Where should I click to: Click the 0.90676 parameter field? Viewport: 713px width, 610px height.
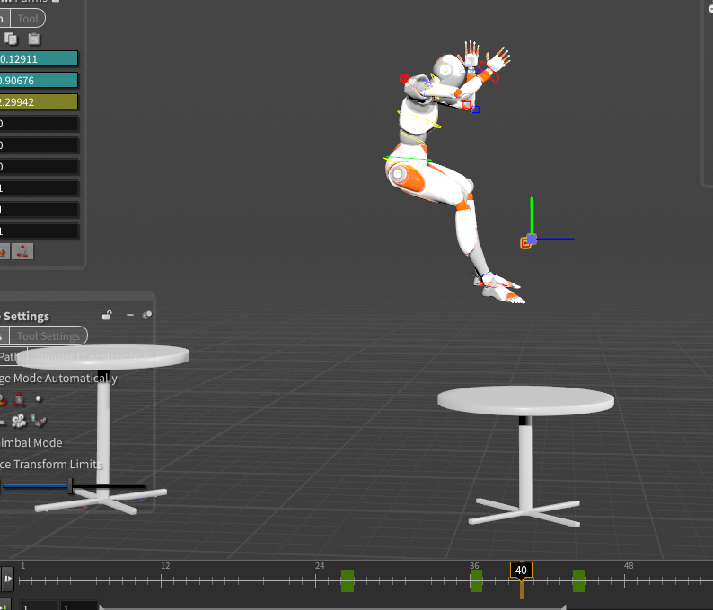point(39,81)
